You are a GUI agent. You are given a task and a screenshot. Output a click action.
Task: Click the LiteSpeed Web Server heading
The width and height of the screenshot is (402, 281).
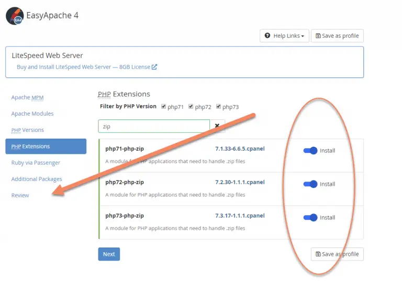[48, 55]
